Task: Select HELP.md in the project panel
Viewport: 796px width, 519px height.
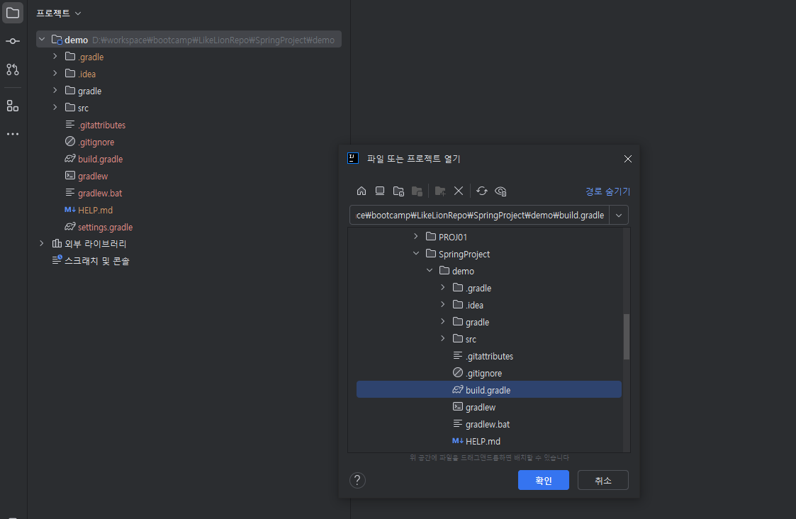Action: point(95,211)
